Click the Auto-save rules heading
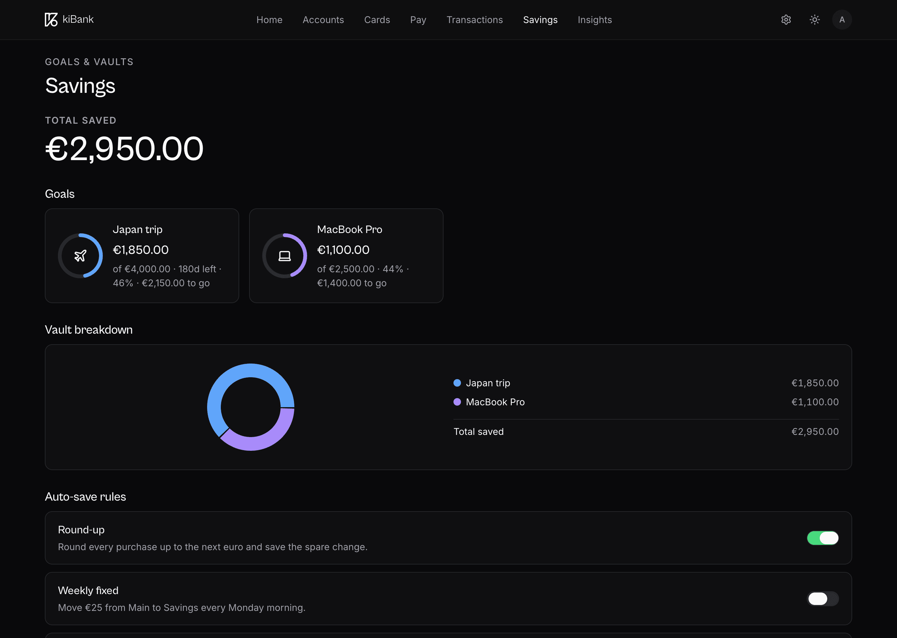Screen dimensions: 897x638 pos(86,497)
